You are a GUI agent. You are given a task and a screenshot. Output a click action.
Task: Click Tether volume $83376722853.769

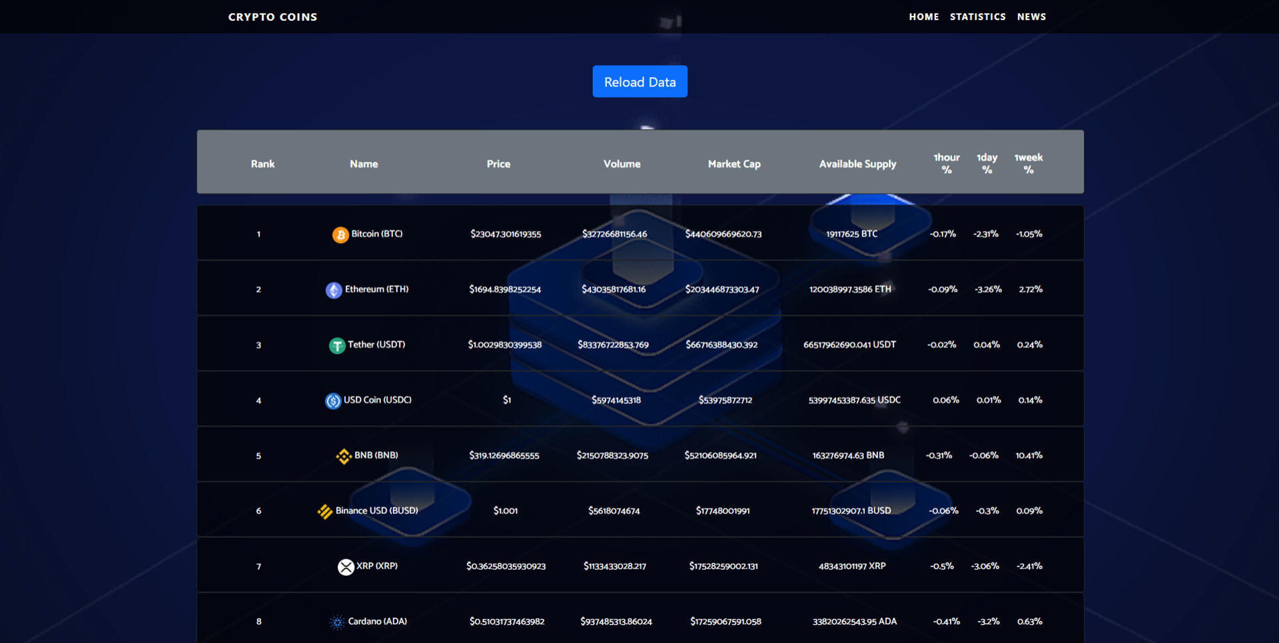coord(614,345)
